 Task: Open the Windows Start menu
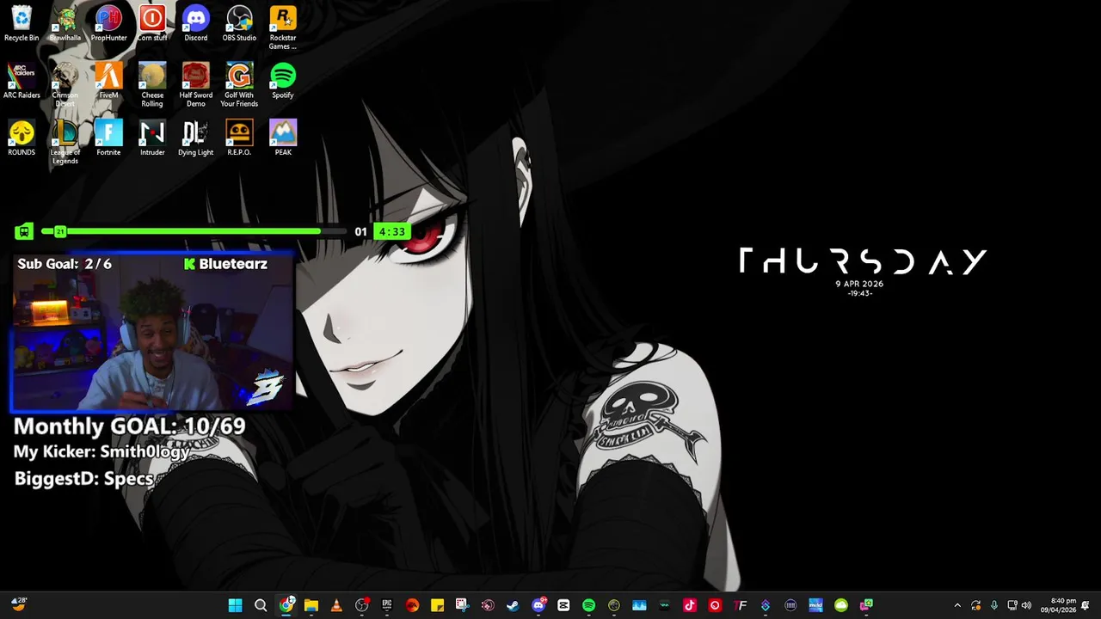pos(235,605)
